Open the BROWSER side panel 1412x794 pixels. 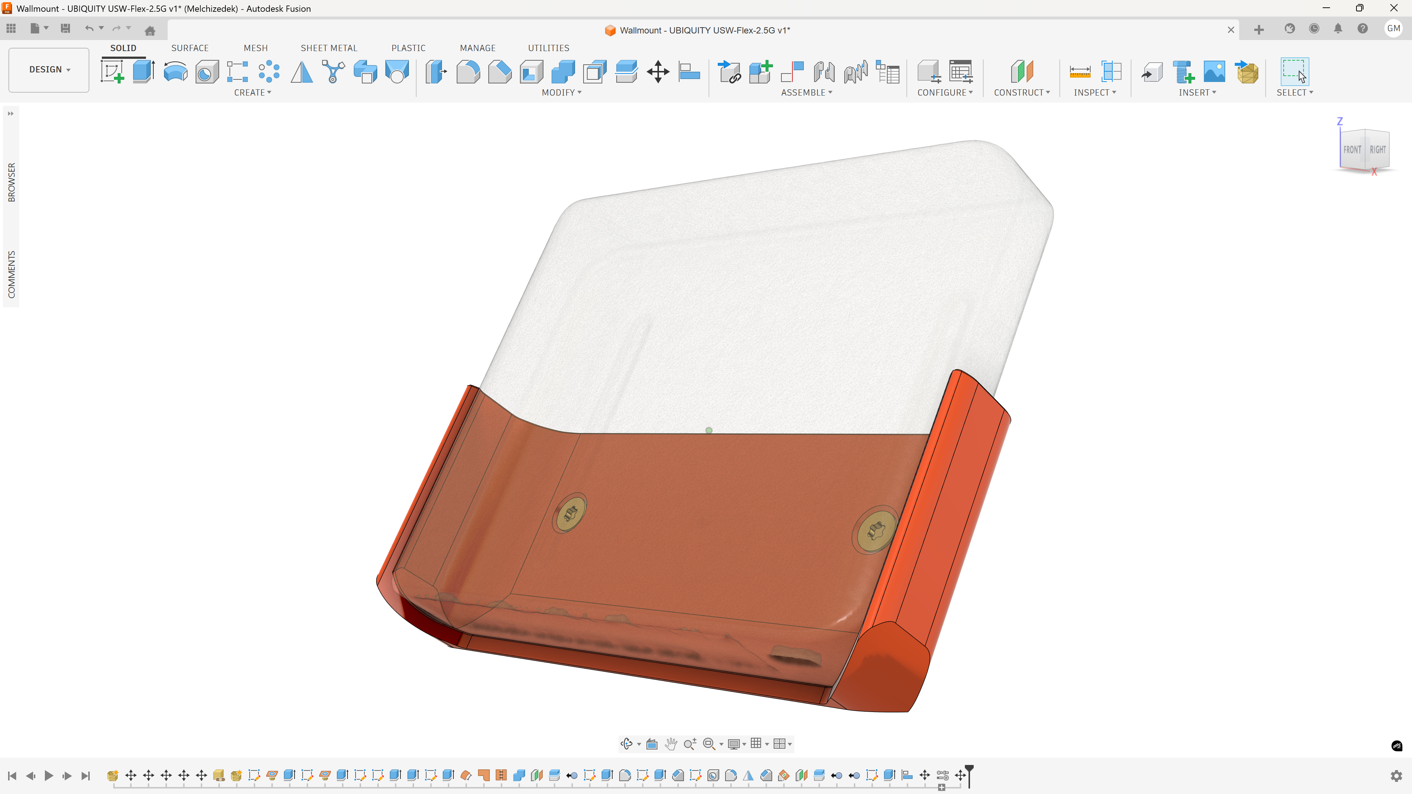[x=11, y=182]
